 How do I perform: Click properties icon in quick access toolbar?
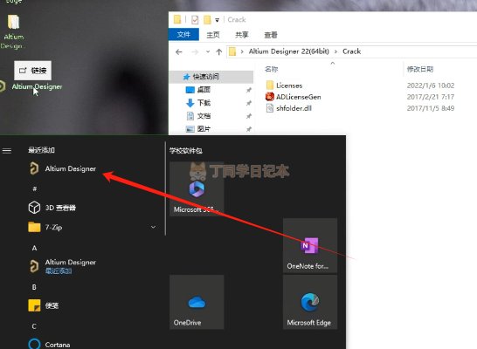pyautogui.click(x=195, y=20)
